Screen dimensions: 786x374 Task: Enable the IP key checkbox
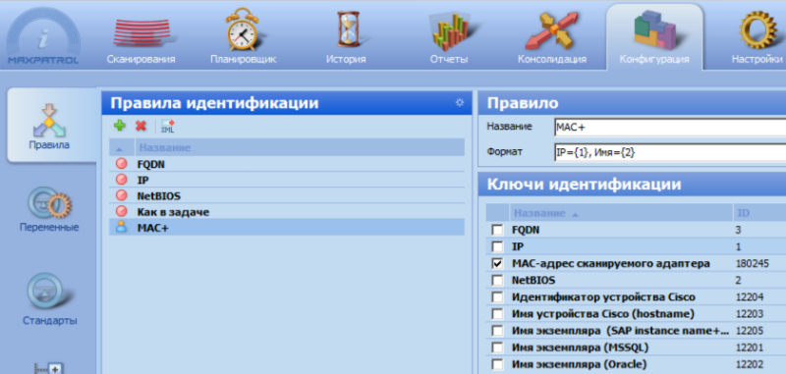(497, 246)
